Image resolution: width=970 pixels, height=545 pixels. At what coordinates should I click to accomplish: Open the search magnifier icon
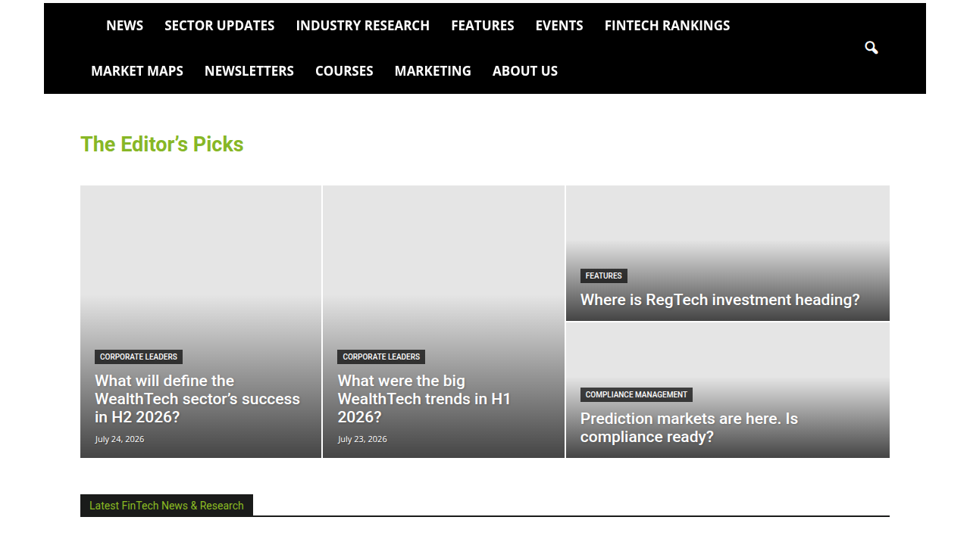pyautogui.click(x=871, y=48)
